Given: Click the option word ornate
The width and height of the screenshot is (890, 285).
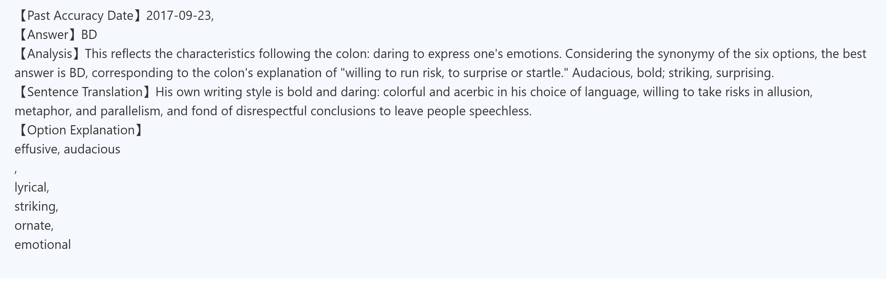Looking at the screenshot, I should (x=33, y=225).
